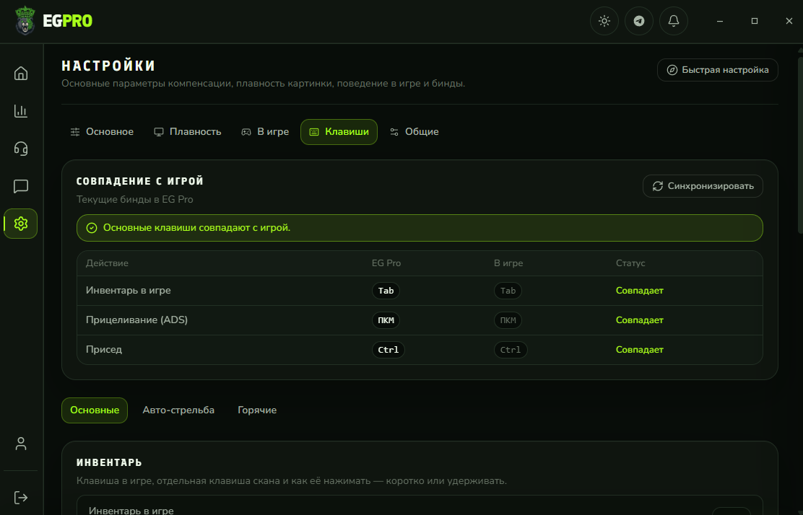Image resolution: width=803 pixels, height=515 pixels.
Task: Click the in-game Tab key badge
Action: (x=508, y=291)
